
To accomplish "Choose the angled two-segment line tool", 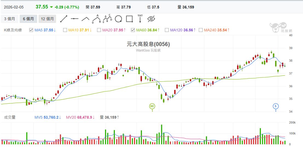I will tap(85, 19).
